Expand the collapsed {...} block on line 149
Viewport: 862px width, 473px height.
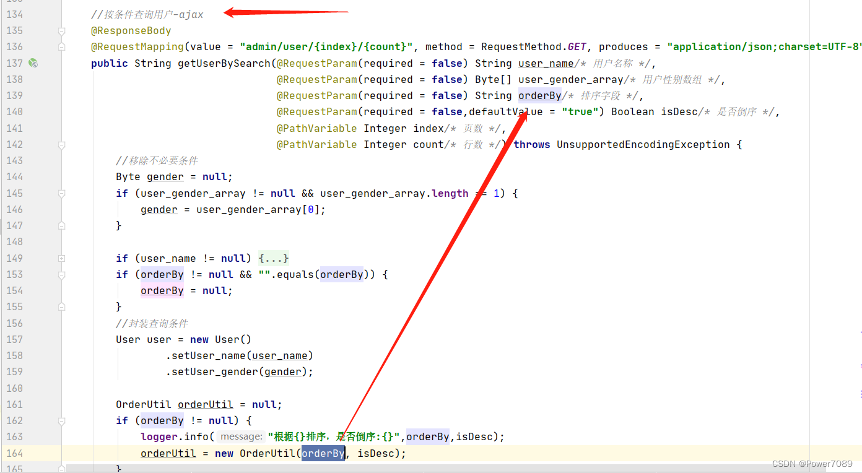tap(273, 258)
